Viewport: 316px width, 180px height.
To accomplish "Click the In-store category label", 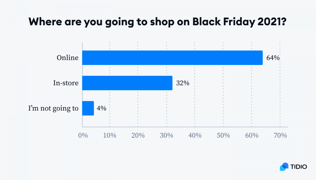I will [66, 83].
